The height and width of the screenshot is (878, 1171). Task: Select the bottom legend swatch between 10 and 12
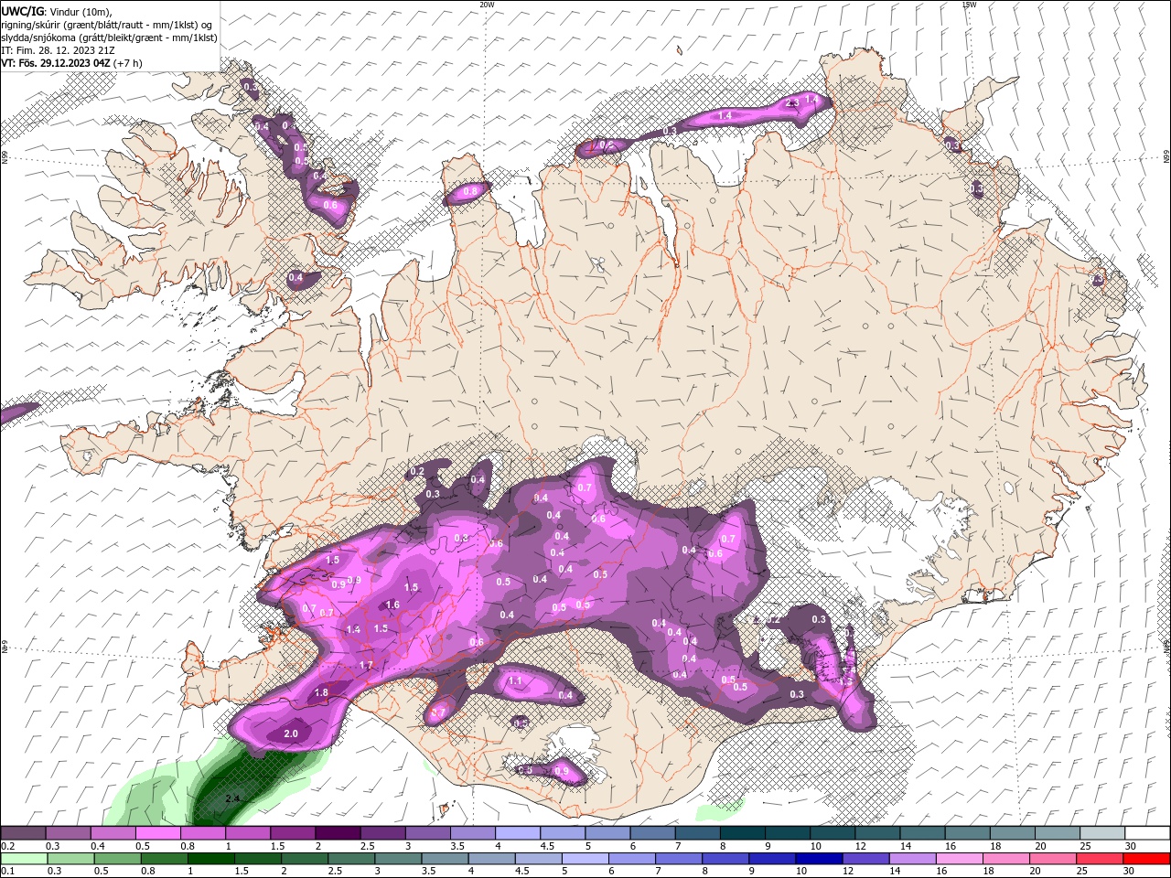click(x=817, y=859)
